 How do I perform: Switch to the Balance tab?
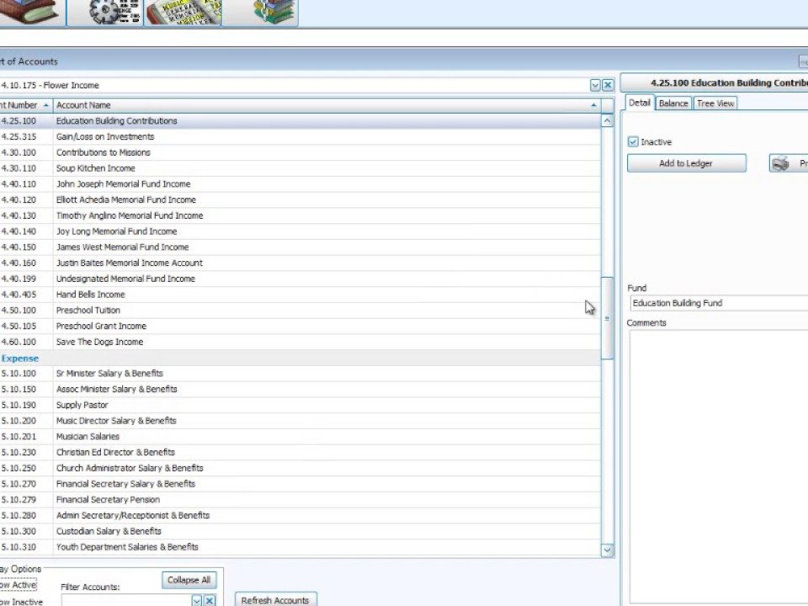[673, 103]
